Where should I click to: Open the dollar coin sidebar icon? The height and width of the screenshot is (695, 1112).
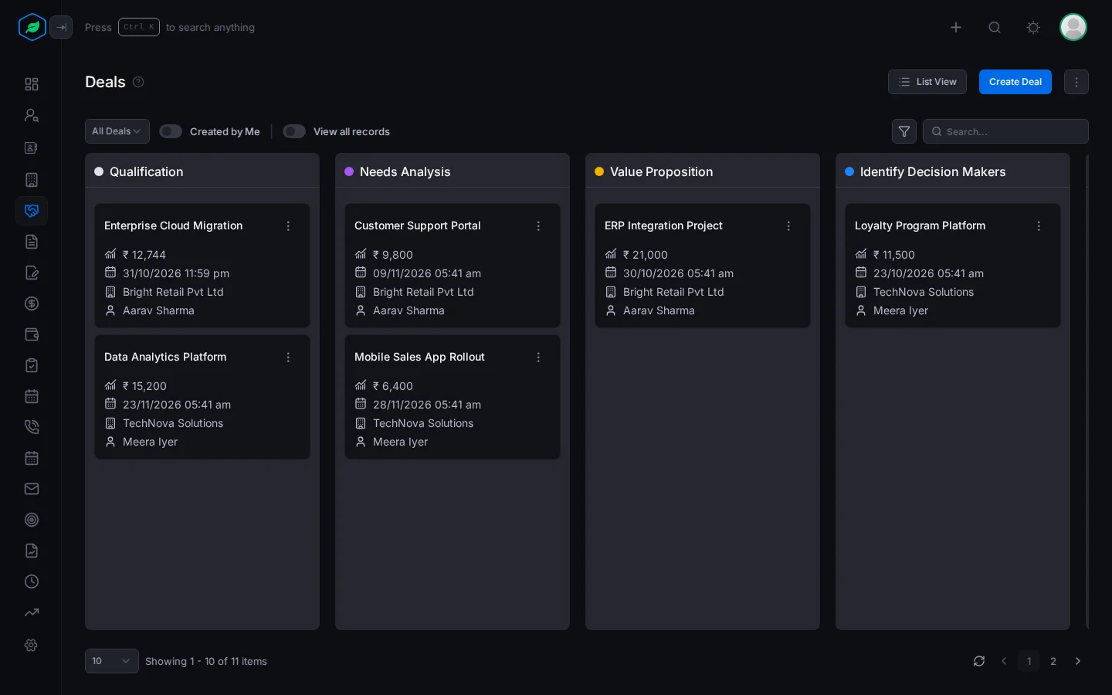(32, 303)
